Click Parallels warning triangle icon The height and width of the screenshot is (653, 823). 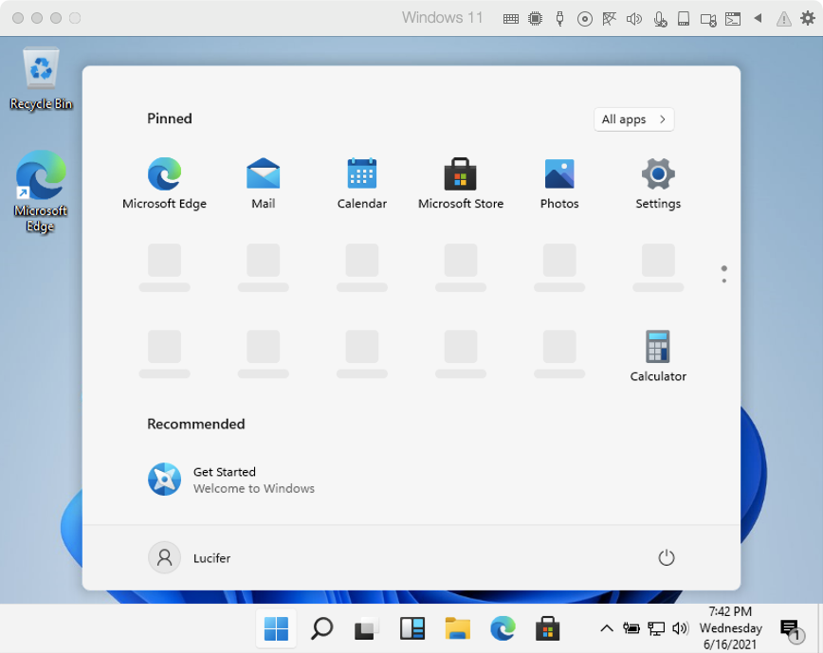(783, 19)
